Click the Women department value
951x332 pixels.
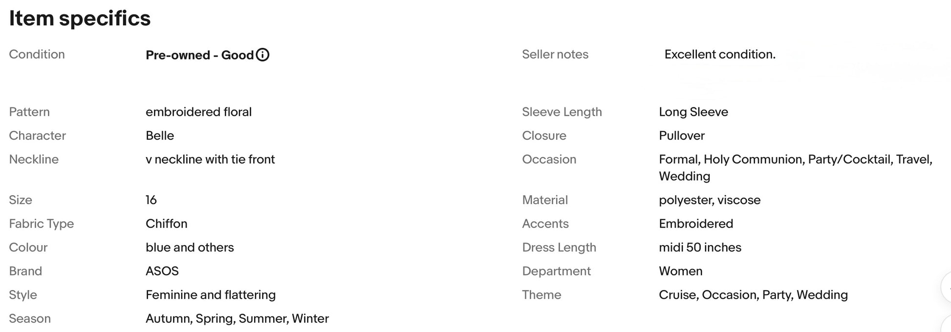(681, 271)
